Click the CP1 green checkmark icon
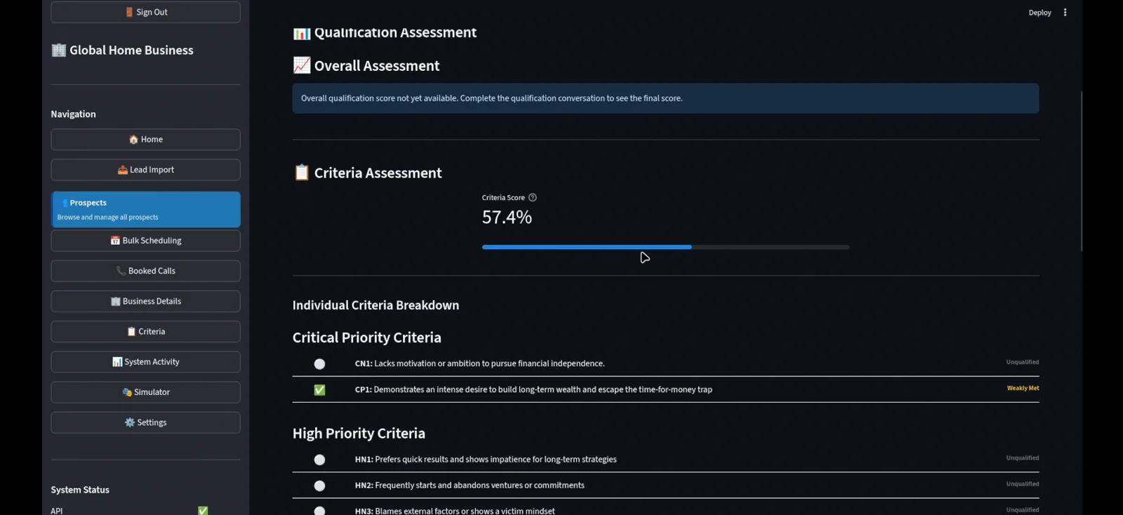Screen dimensions: 1123x515 (x=319, y=390)
